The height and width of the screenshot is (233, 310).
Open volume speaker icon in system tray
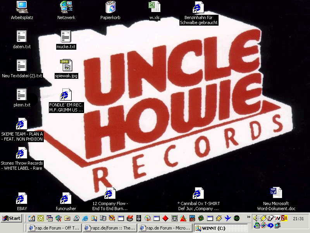tap(257, 218)
